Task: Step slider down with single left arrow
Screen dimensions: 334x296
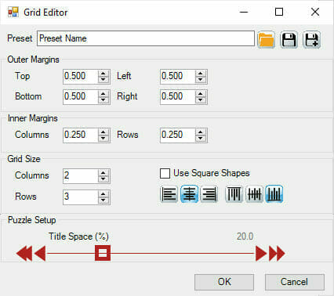Action: [x=40, y=253]
